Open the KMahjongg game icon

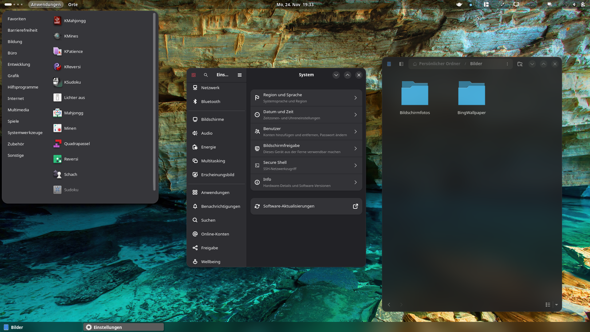(x=57, y=21)
